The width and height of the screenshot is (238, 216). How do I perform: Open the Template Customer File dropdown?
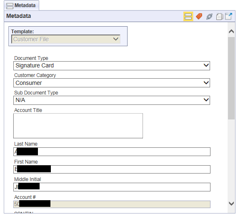66,39
